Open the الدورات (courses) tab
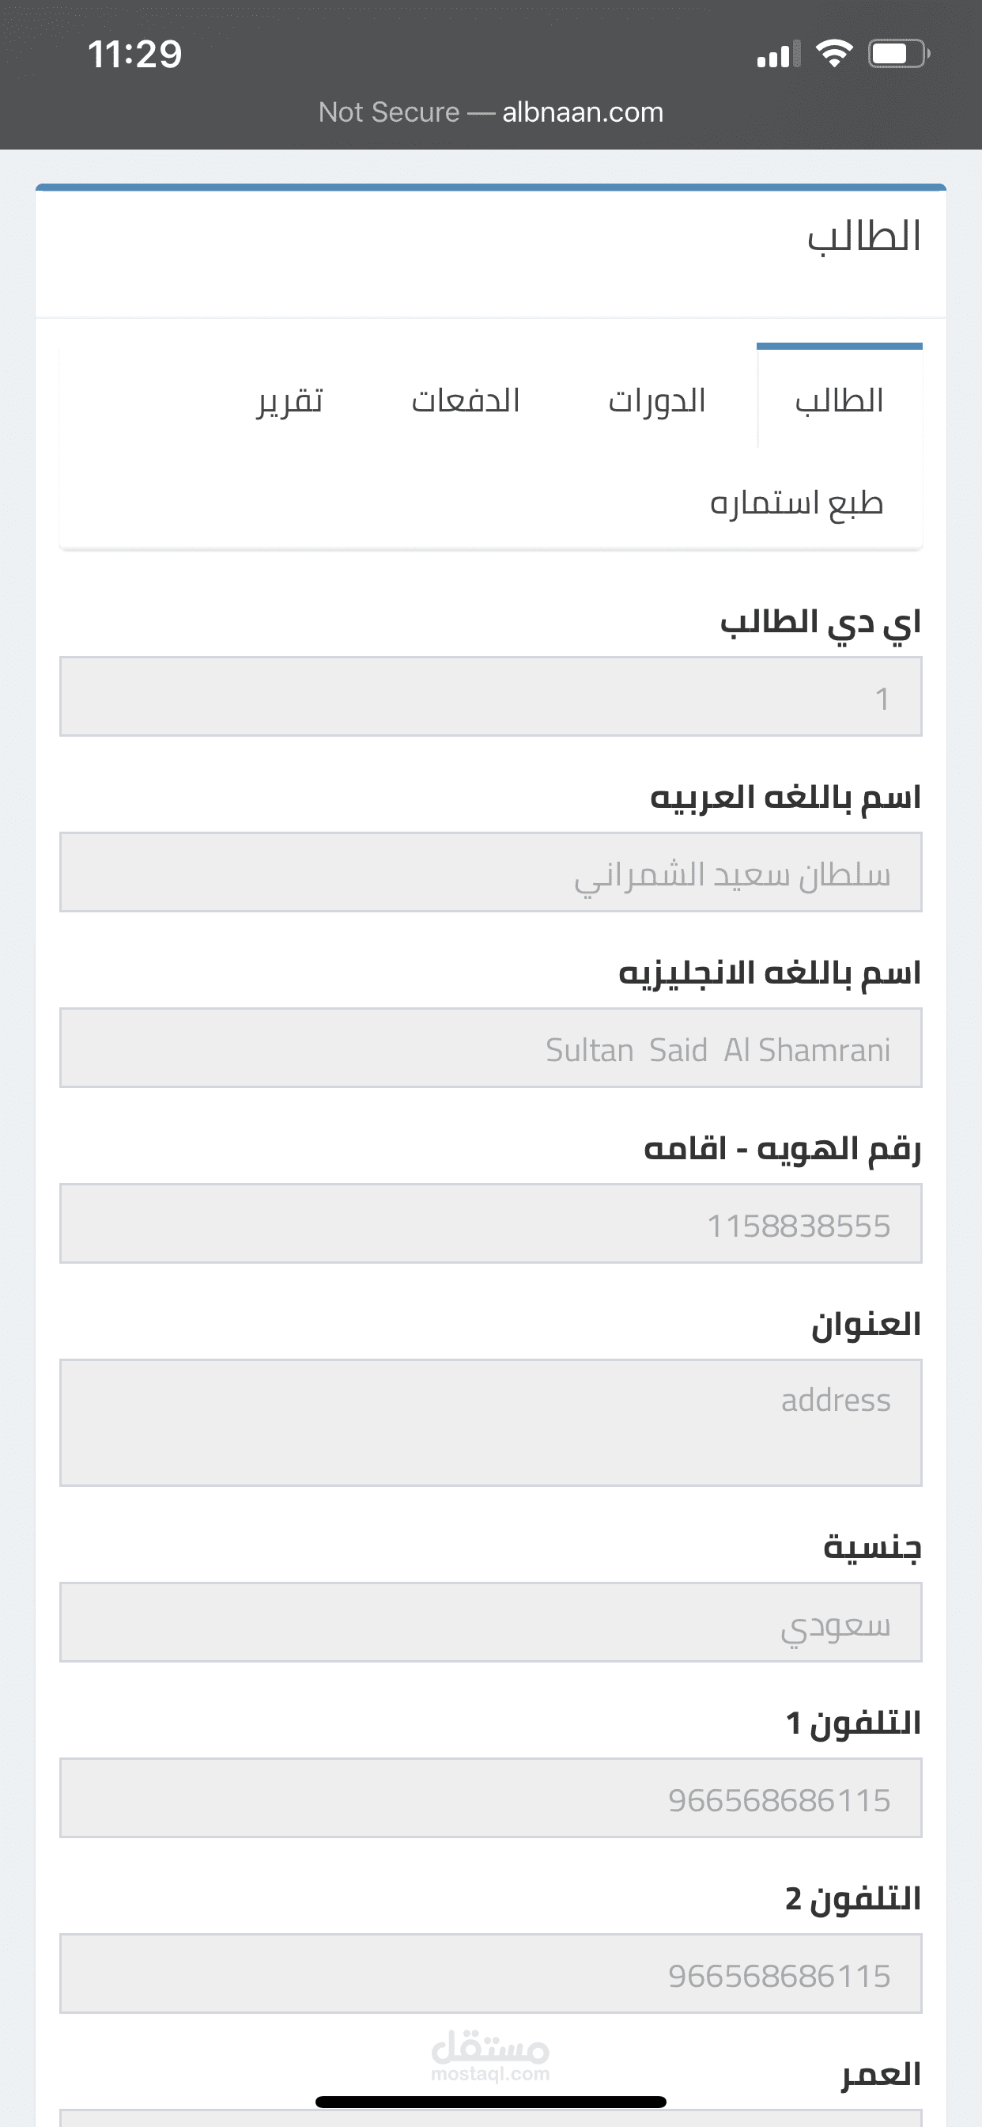 [657, 401]
